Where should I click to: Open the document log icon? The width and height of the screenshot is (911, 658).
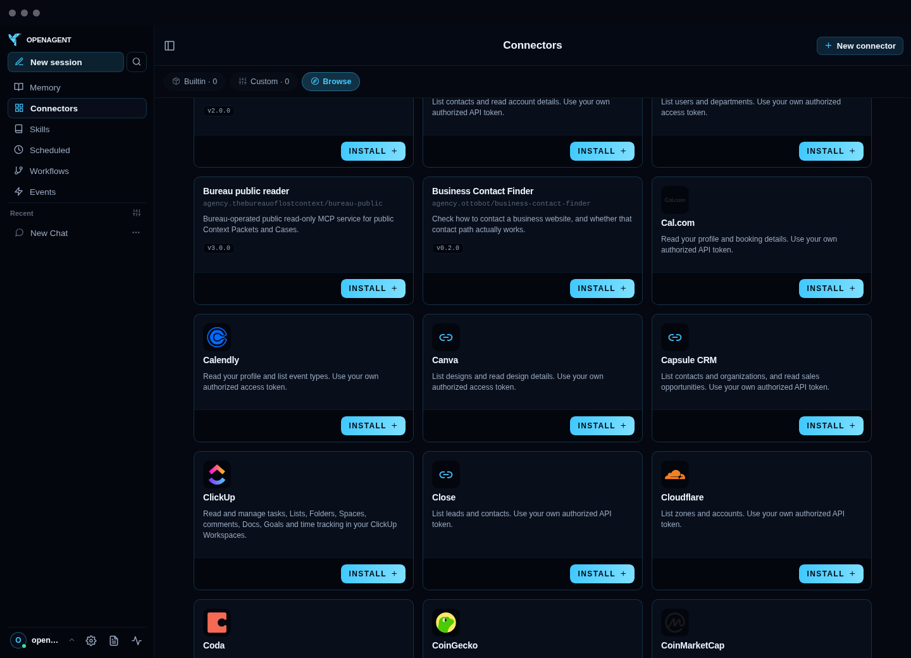pyautogui.click(x=114, y=640)
